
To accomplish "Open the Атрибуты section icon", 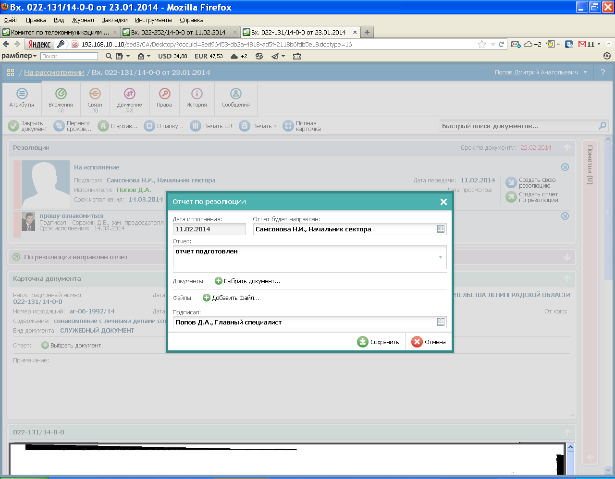I will pyautogui.click(x=22, y=94).
